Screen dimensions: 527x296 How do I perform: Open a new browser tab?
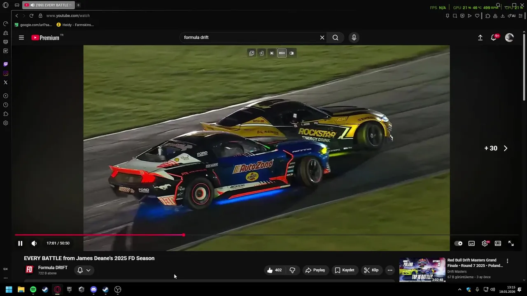tap(78, 5)
